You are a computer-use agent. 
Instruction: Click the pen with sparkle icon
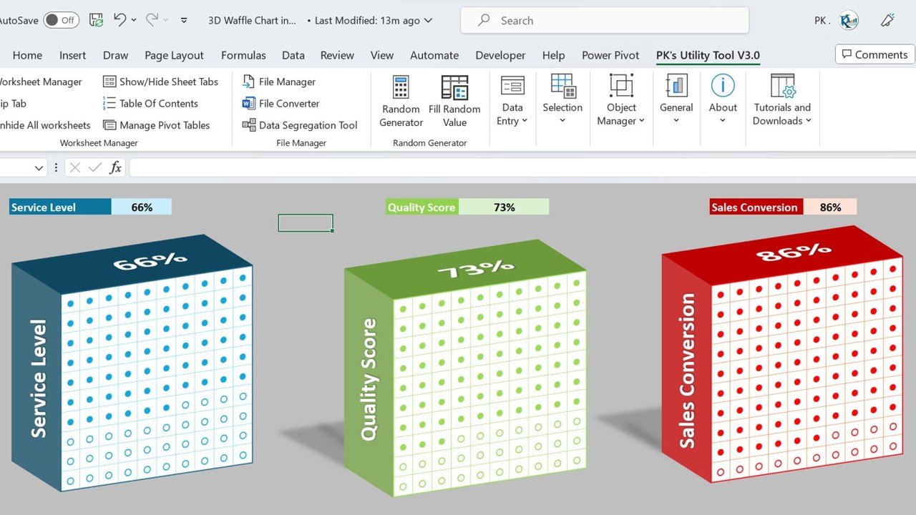[888, 20]
